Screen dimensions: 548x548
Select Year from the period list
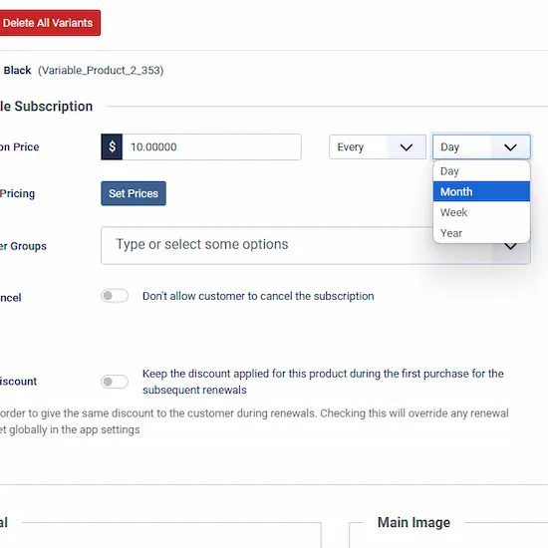481,233
